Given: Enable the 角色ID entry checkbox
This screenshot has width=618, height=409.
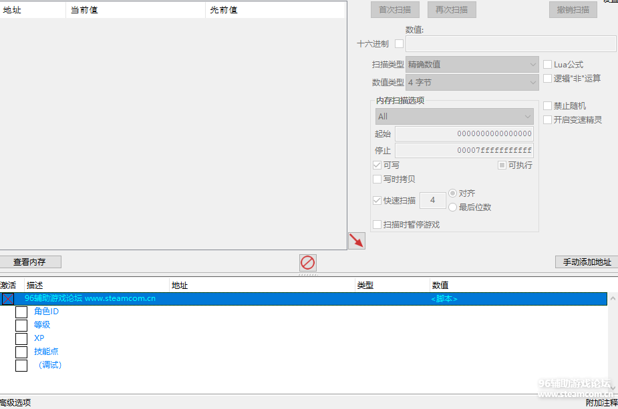Looking at the screenshot, I should [x=21, y=312].
